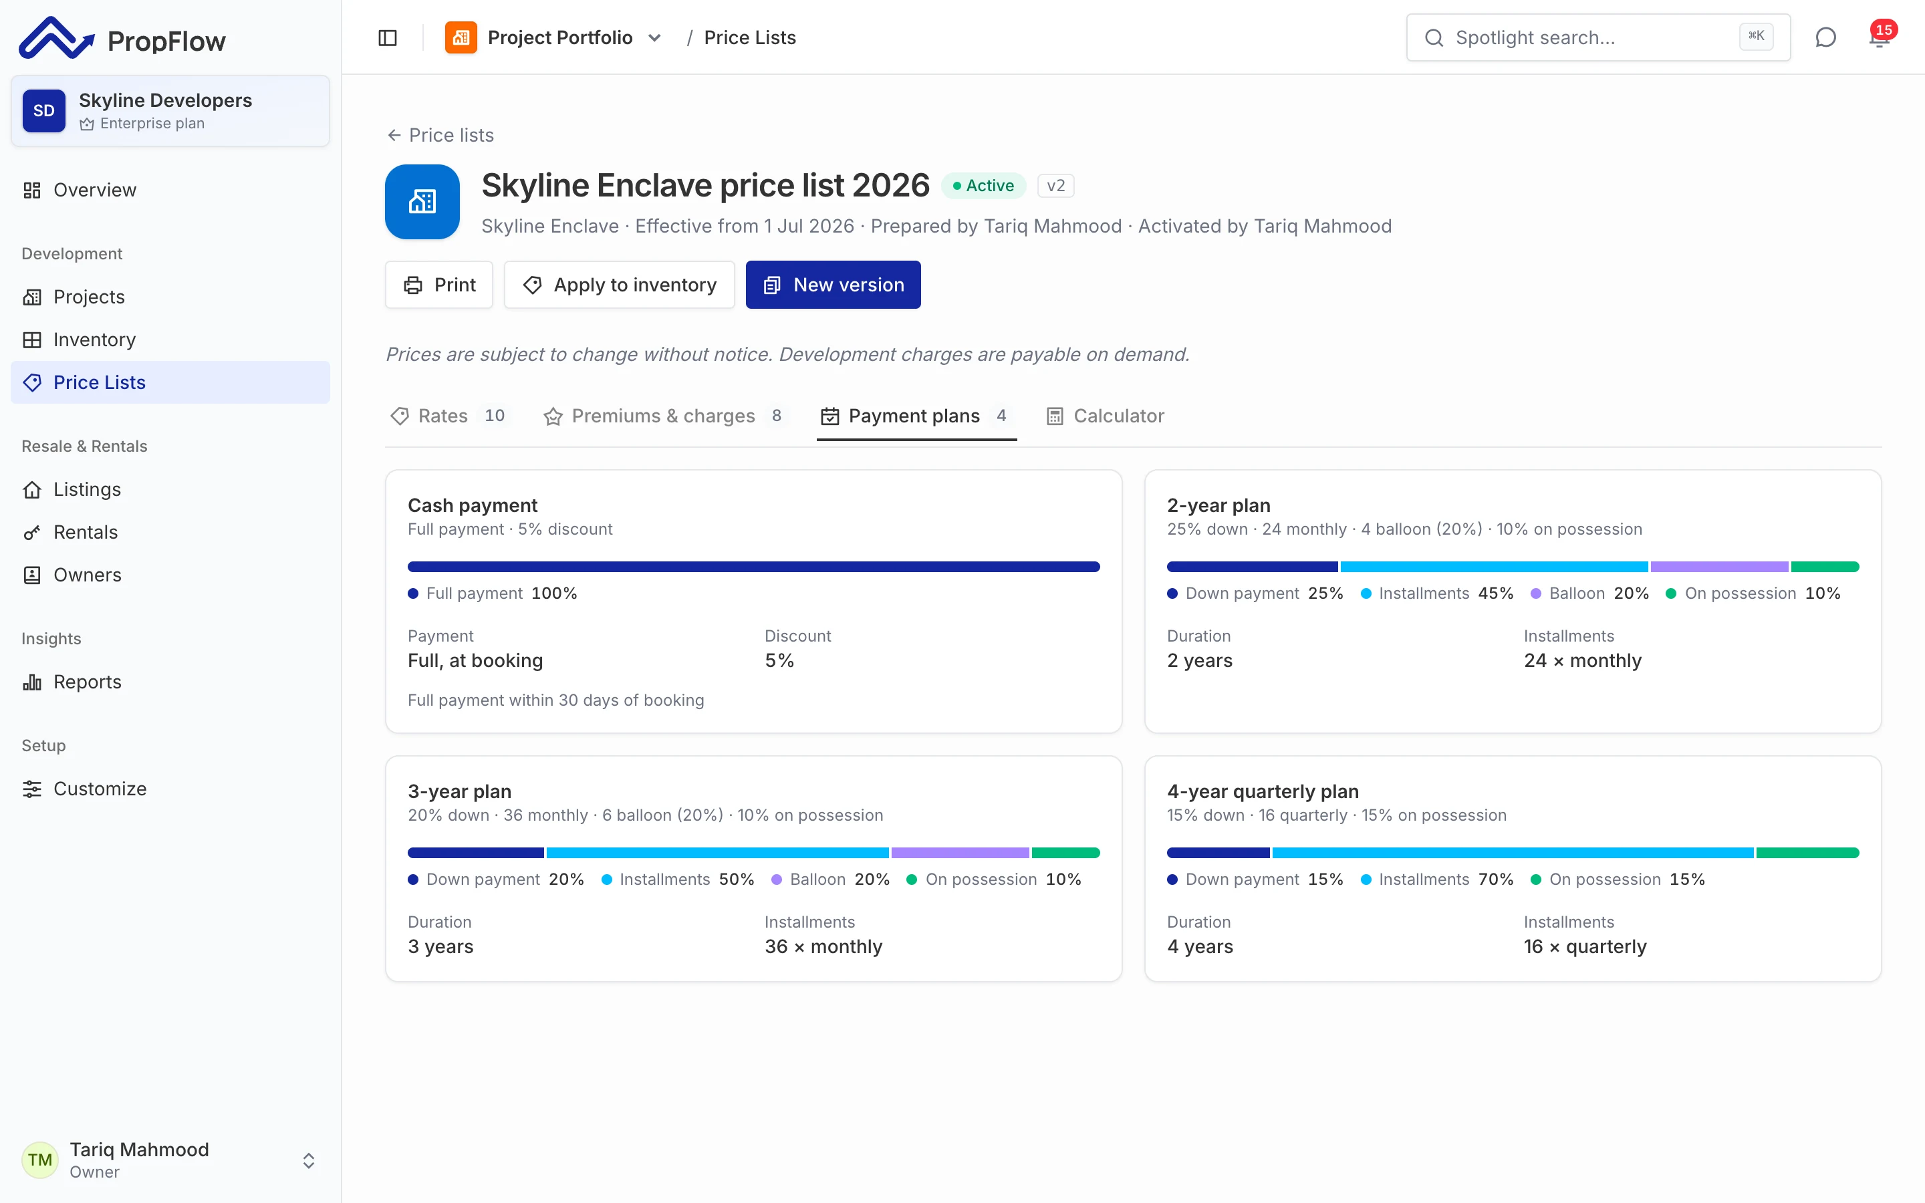
Task: Click the SD organization avatar
Action: [x=43, y=110]
